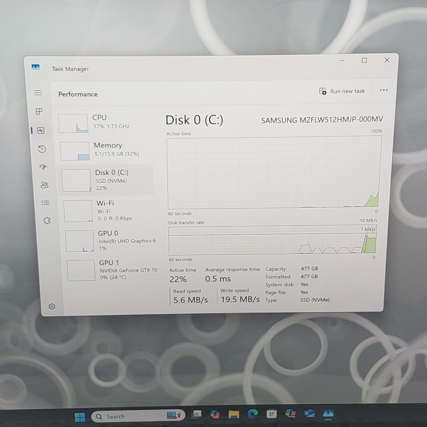The image size is (427, 427).
Task: Open the App history page icon
Action: coord(42,149)
